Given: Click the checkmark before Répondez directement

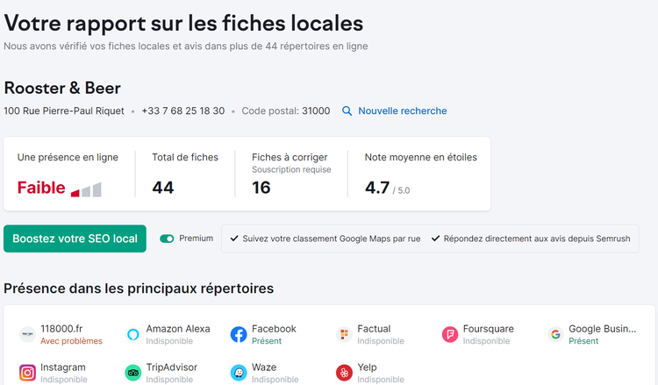Looking at the screenshot, I should (x=435, y=239).
